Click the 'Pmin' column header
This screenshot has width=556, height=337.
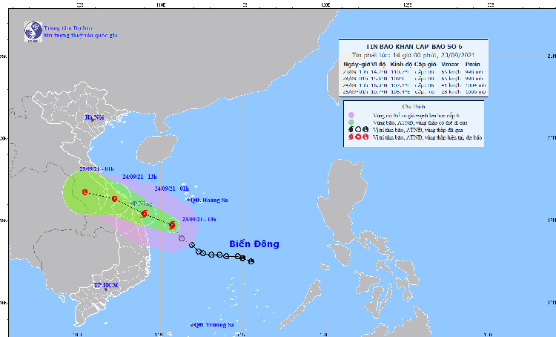(x=473, y=65)
